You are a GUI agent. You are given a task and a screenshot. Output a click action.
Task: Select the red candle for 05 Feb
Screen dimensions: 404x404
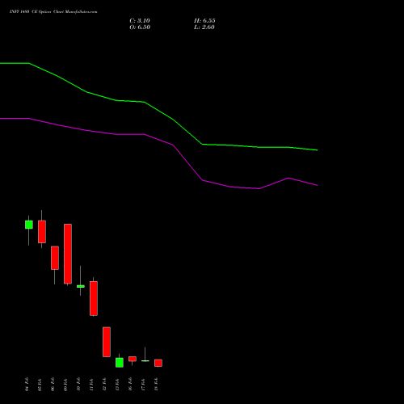click(x=42, y=232)
